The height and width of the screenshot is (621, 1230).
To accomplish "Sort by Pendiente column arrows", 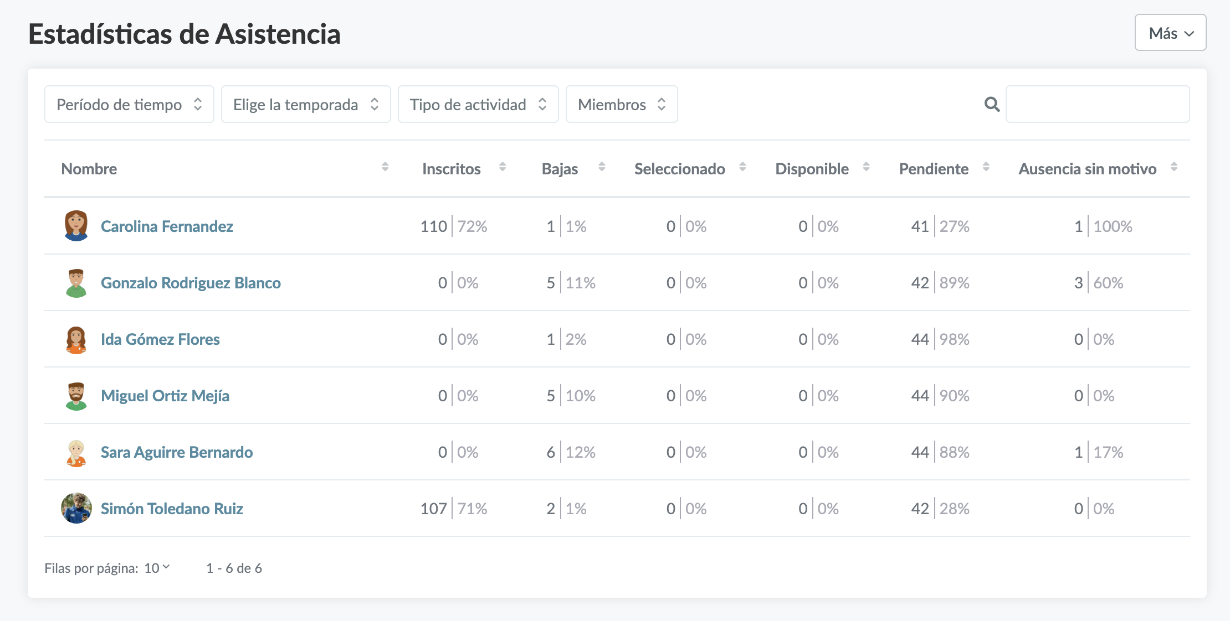I will [x=986, y=167].
